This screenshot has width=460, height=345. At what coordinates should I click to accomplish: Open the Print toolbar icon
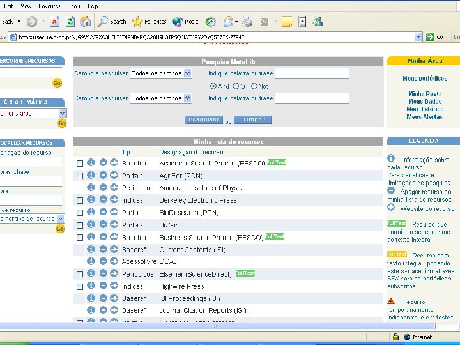tap(247, 22)
